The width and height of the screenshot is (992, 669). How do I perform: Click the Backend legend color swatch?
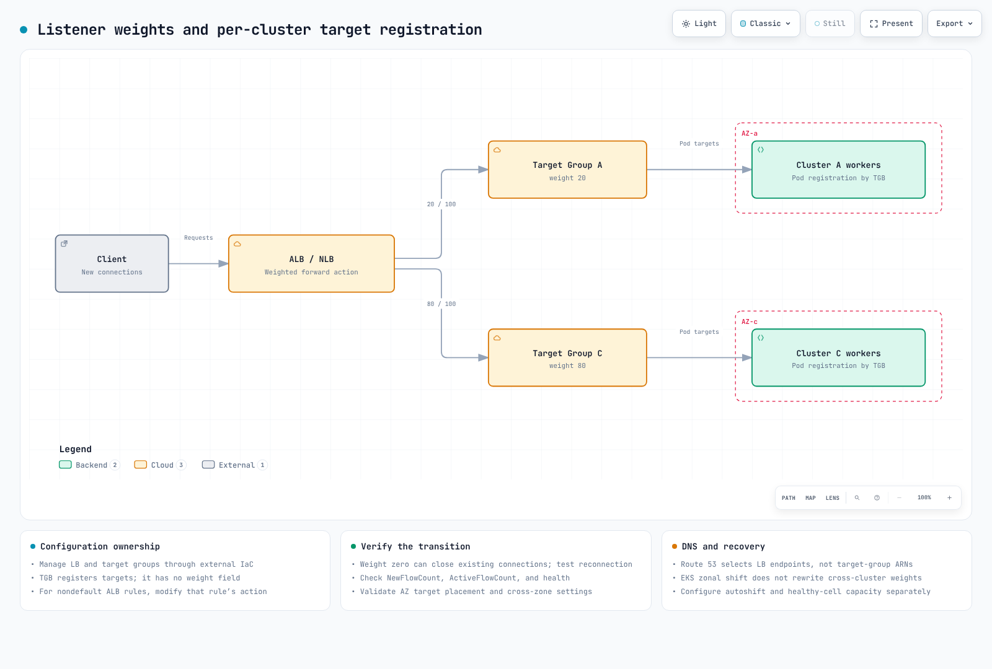[65, 465]
